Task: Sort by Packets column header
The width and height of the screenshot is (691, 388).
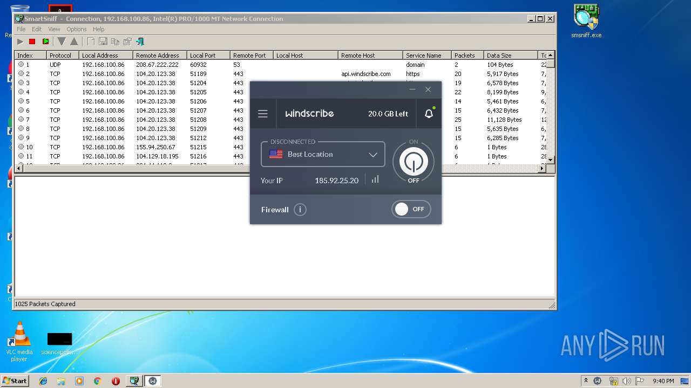Action: click(x=468, y=55)
